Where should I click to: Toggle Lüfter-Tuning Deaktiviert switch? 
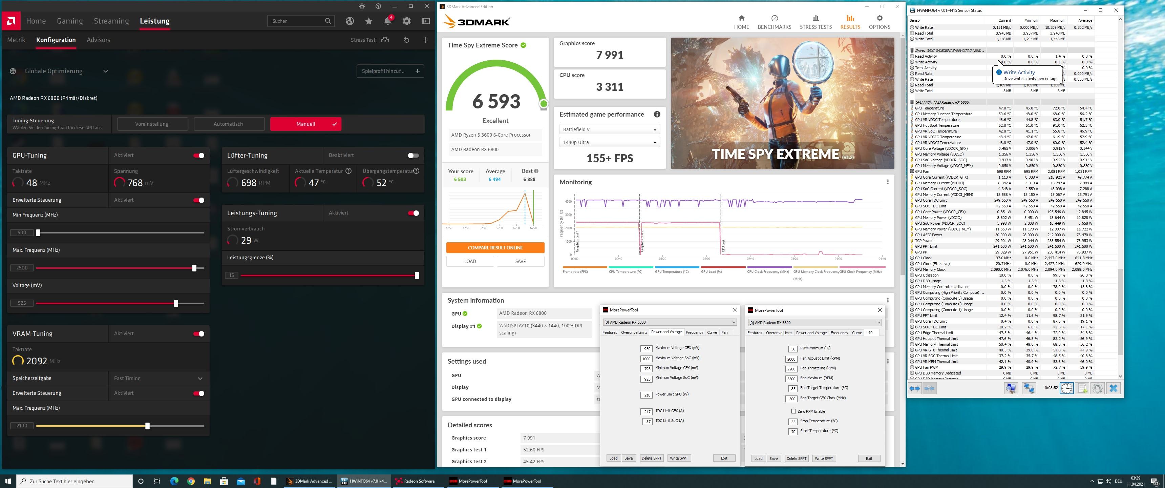pos(414,155)
